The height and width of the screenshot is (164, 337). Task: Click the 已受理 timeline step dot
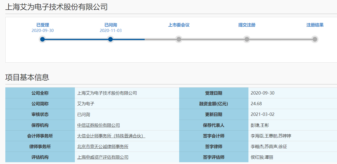point(42,39)
